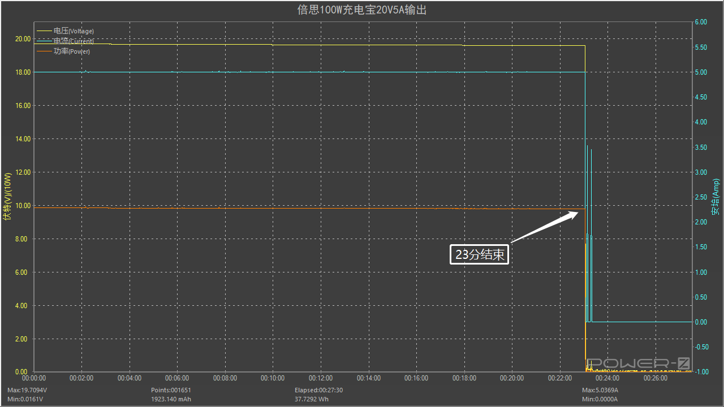This screenshot has height=407, width=724.
Task: Click the 伏特(V)/(10W) left axis label
Action: point(7,197)
